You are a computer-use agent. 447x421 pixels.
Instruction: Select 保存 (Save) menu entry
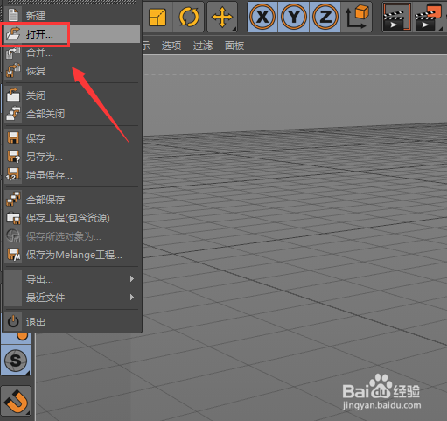tap(72, 138)
